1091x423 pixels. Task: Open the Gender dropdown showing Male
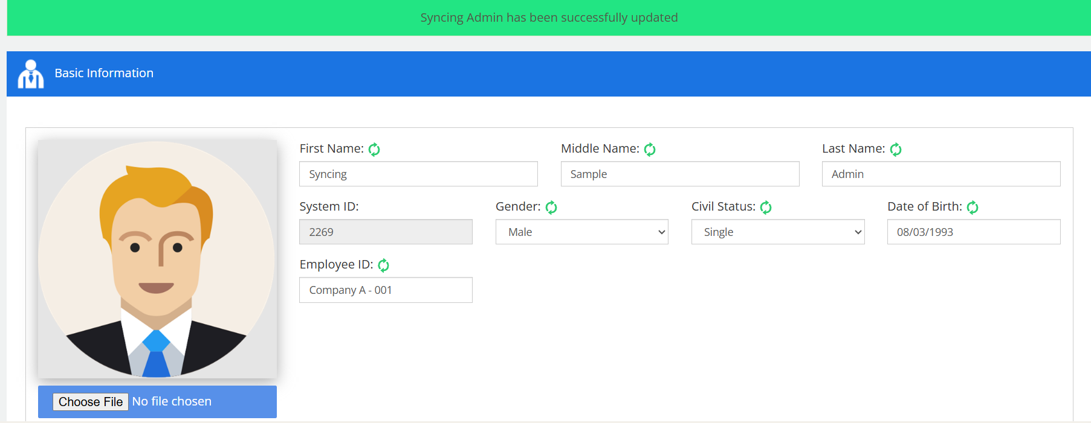pos(581,232)
